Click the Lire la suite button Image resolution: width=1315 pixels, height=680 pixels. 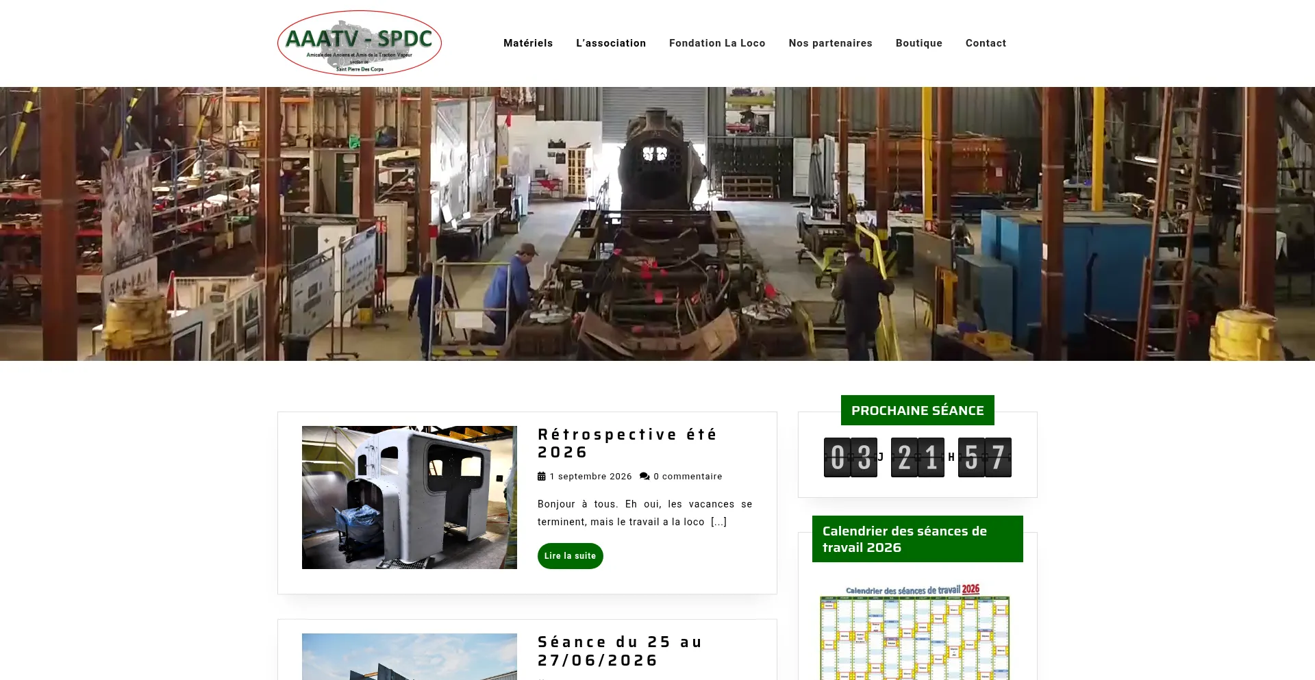point(571,556)
